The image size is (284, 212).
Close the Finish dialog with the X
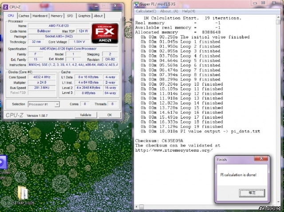(x=261, y=158)
